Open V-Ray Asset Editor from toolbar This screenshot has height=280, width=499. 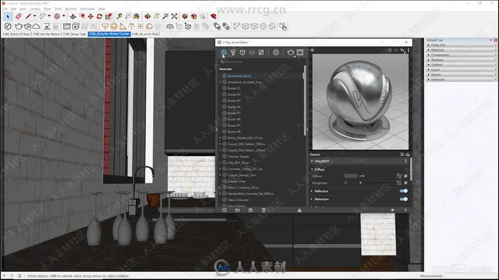pos(8,26)
